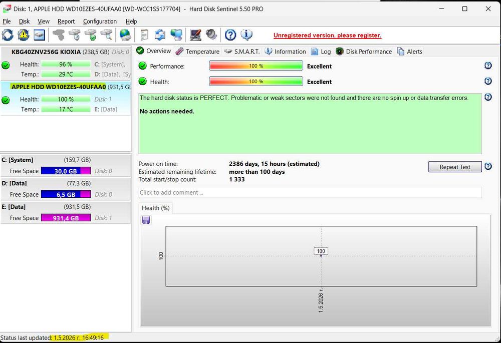The width and height of the screenshot is (501, 343).
Task: Click the blue question mark help toolbar icon
Action: [230, 35]
